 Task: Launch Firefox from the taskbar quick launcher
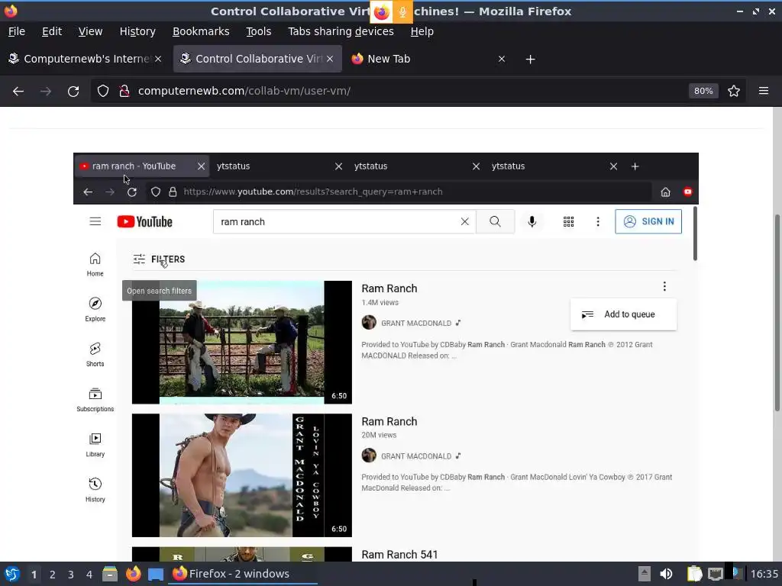(133, 574)
